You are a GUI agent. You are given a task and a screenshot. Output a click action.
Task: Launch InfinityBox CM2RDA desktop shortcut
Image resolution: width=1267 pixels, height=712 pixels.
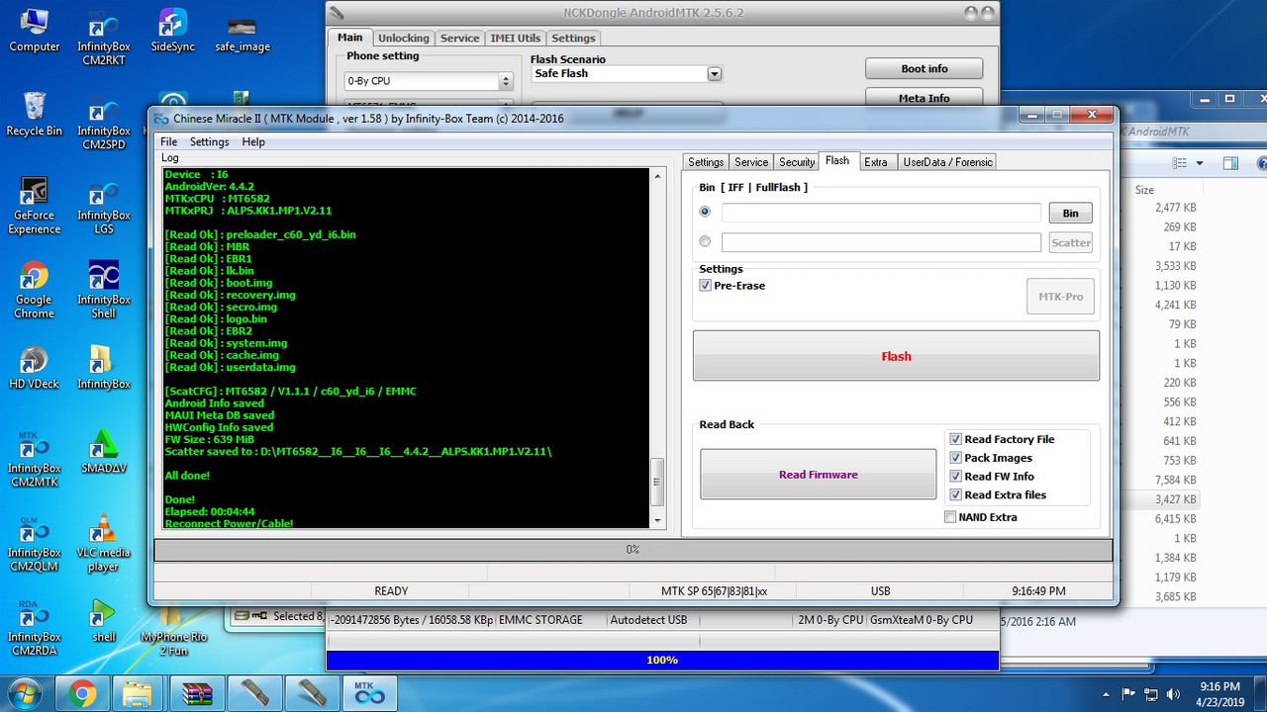[x=34, y=627]
